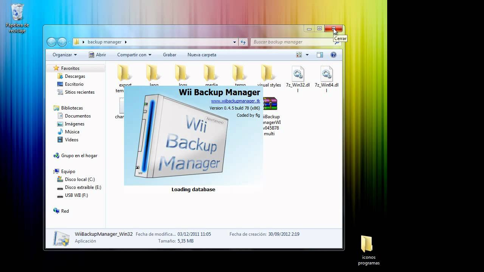Image resolution: width=484 pixels, height=272 pixels.
Task: Click the Grabar toolbar button
Action: click(x=169, y=55)
